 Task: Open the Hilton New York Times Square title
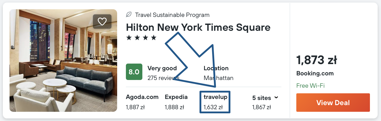tap(198, 27)
